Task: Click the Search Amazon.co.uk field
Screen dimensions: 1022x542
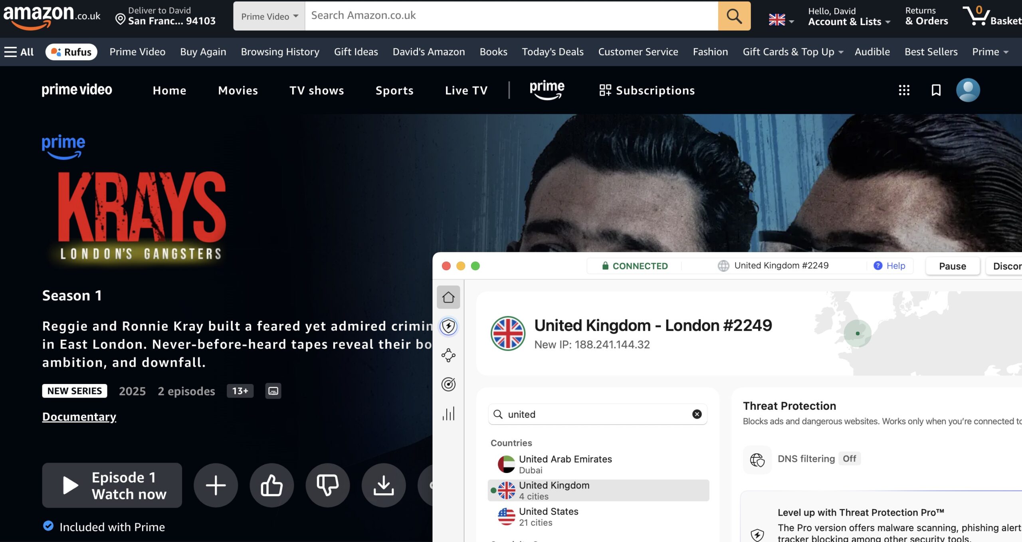Action: point(511,16)
